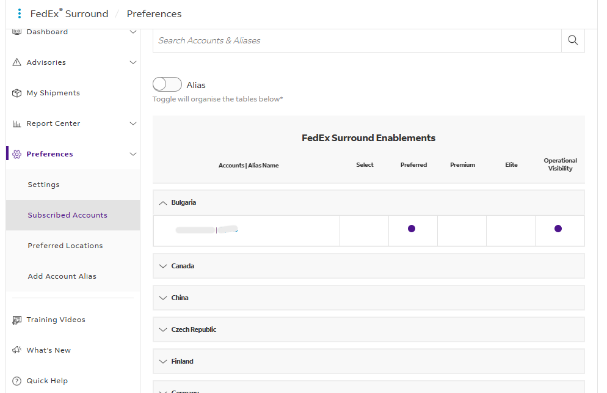Image resolution: width=607 pixels, height=393 pixels.
Task: Open Settings in the Preferences menu
Action: [x=43, y=184]
